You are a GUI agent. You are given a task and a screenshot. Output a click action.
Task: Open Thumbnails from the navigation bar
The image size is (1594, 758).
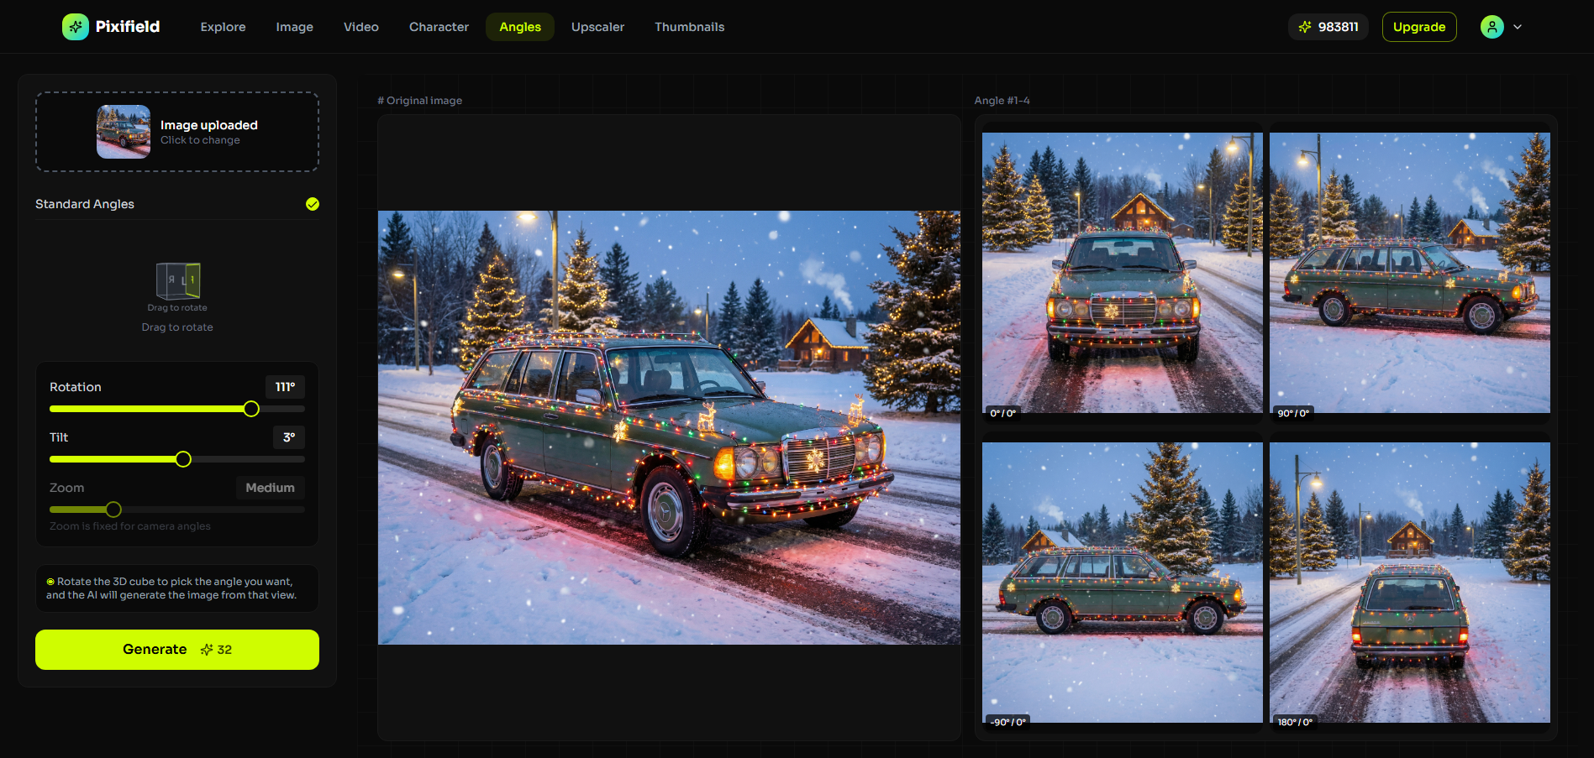pyautogui.click(x=689, y=26)
